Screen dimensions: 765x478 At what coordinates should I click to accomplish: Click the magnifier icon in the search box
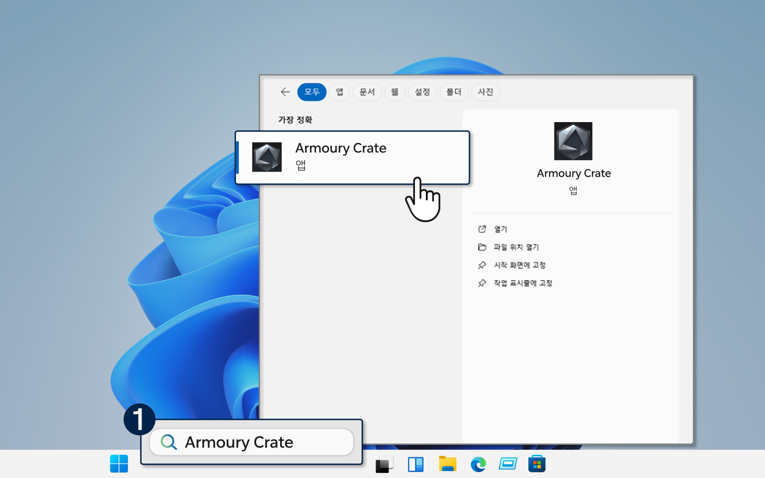point(168,442)
